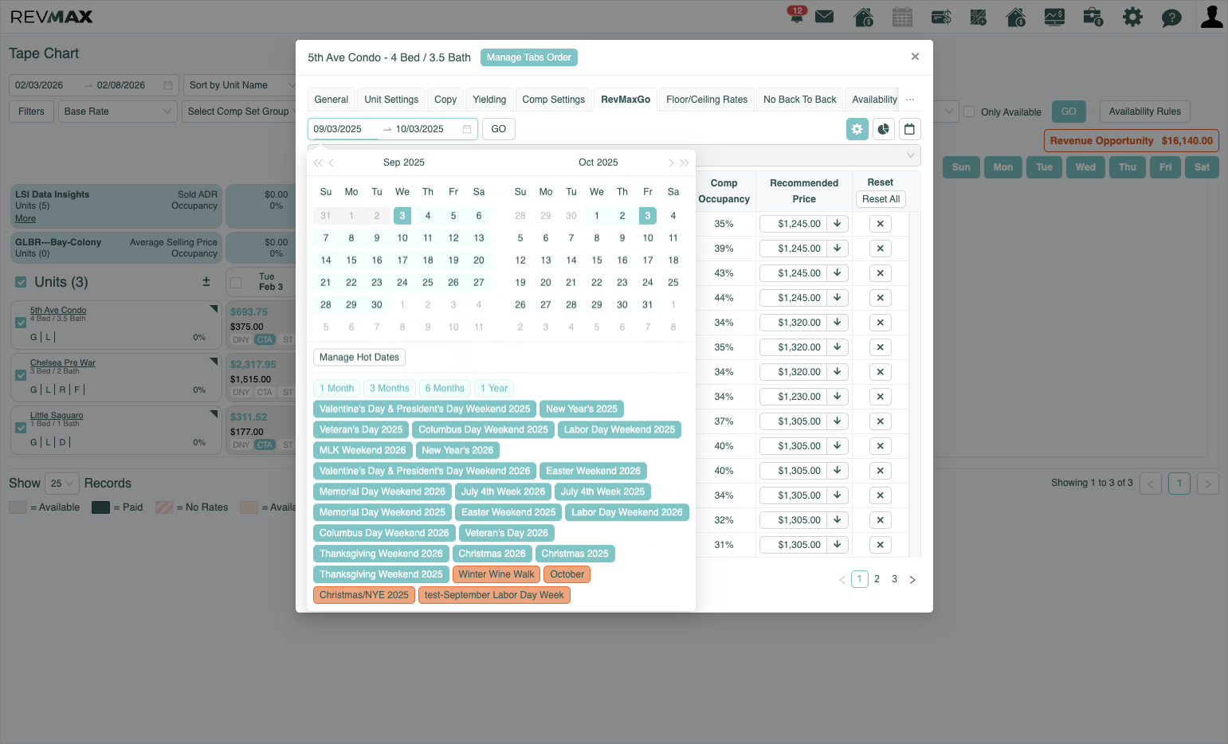Click the pie chart button in the dialog
This screenshot has width=1228, height=744.
[x=884, y=129]
